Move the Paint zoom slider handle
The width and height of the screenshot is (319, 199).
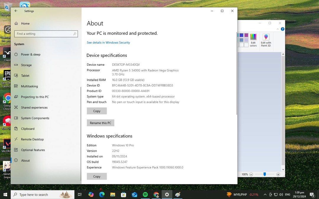[264, 174]
